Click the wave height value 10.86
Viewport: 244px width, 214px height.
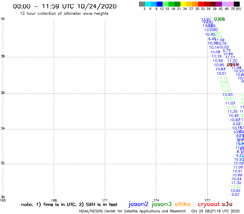click(228, 54)
